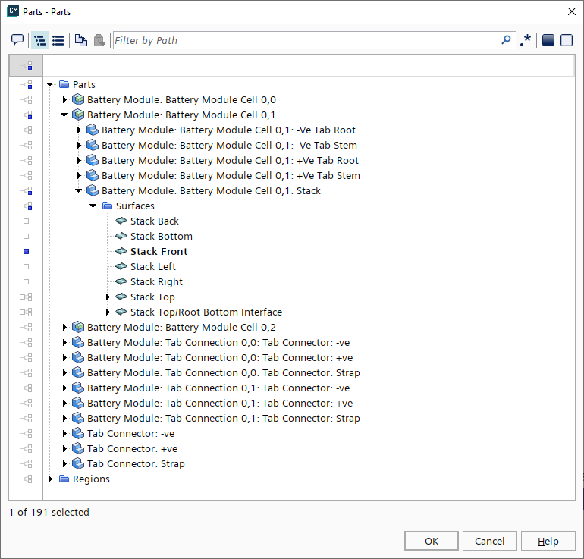Select Tab Connector: Strap part

coord(135,463)
